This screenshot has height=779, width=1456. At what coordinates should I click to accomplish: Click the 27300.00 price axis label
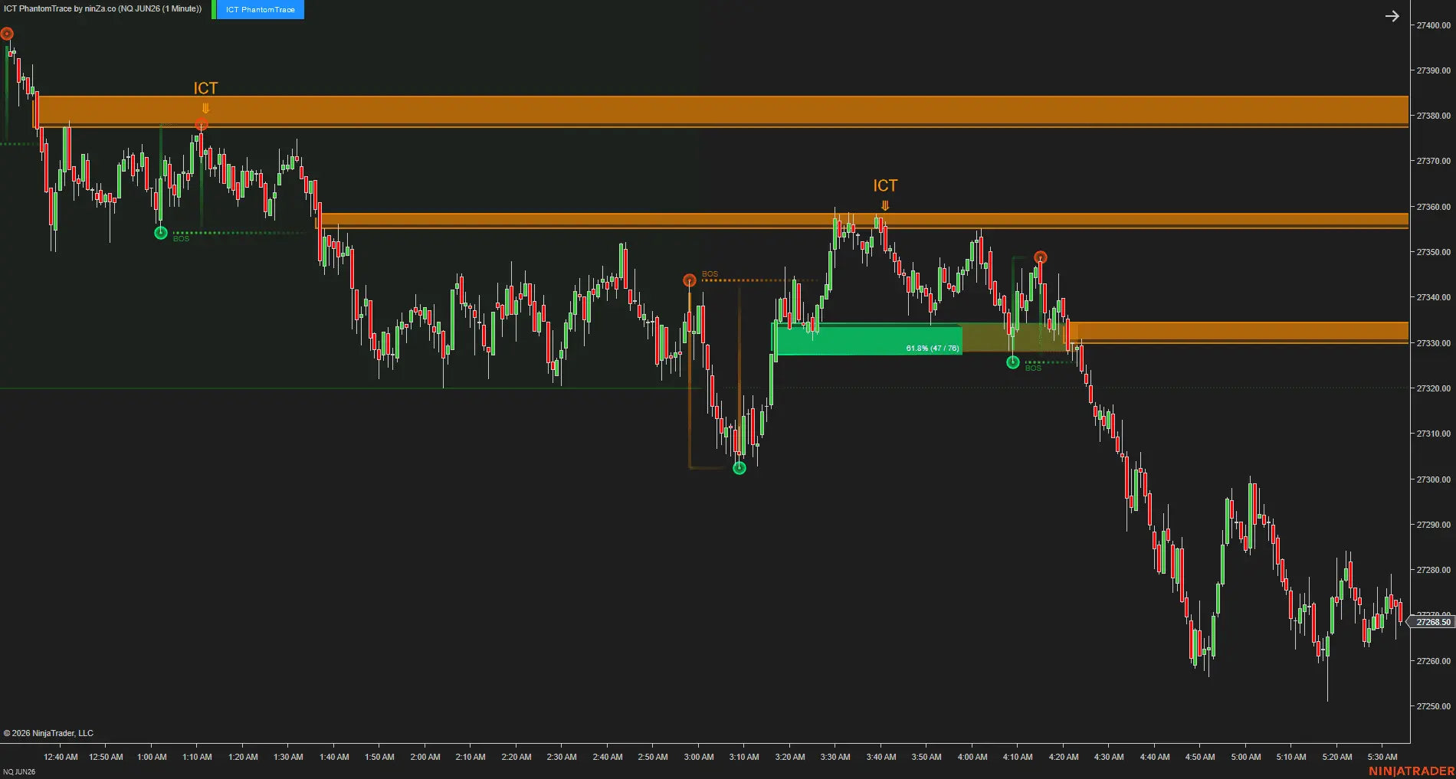click(1433, 480)
